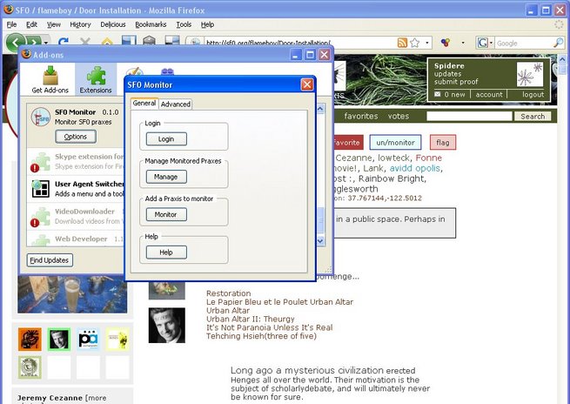Click the Find Updates button
570x404 pixels.
(x=50, y=260)
